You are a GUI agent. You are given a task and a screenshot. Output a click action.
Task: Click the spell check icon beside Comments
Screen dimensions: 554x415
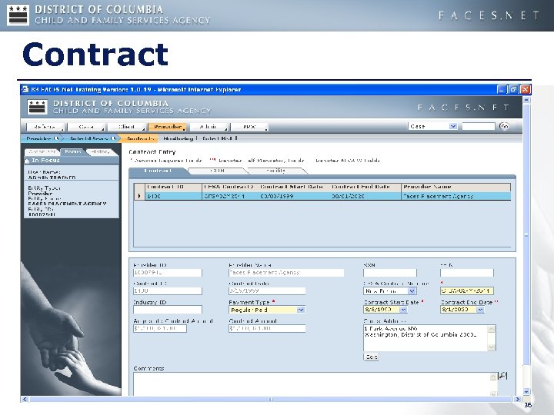tap(502, 376)
